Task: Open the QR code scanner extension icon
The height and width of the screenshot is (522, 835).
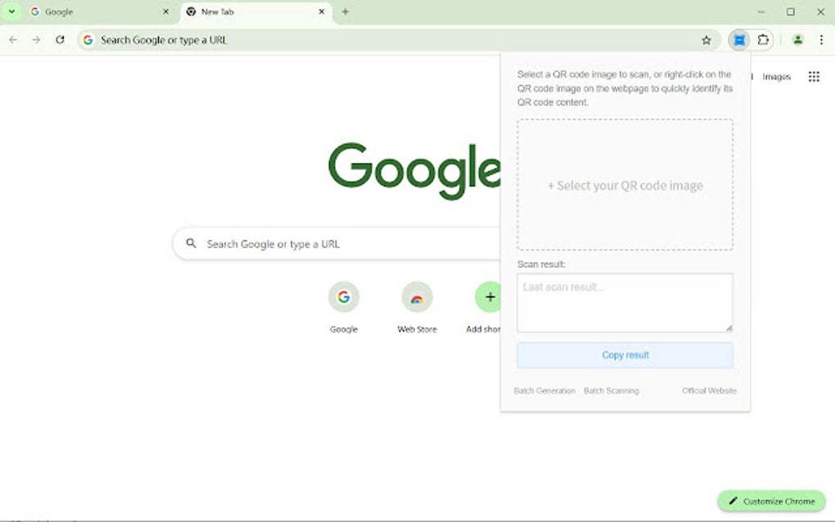Action: point(739,39)
